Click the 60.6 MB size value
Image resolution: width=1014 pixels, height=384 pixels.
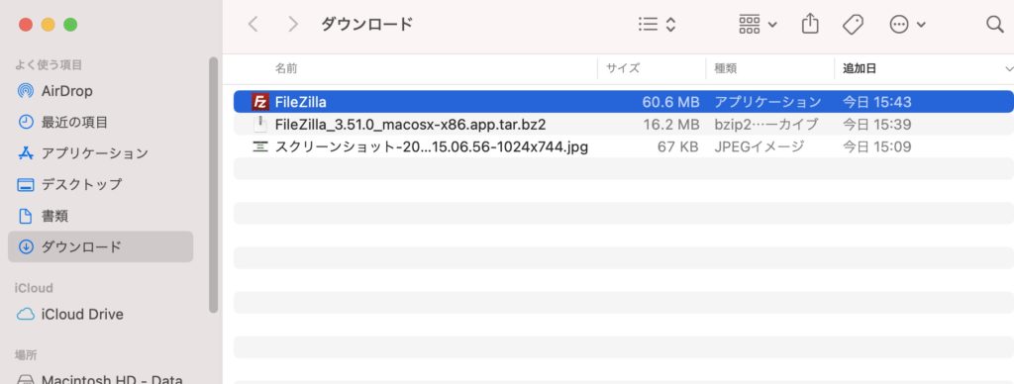click(670, 102)
